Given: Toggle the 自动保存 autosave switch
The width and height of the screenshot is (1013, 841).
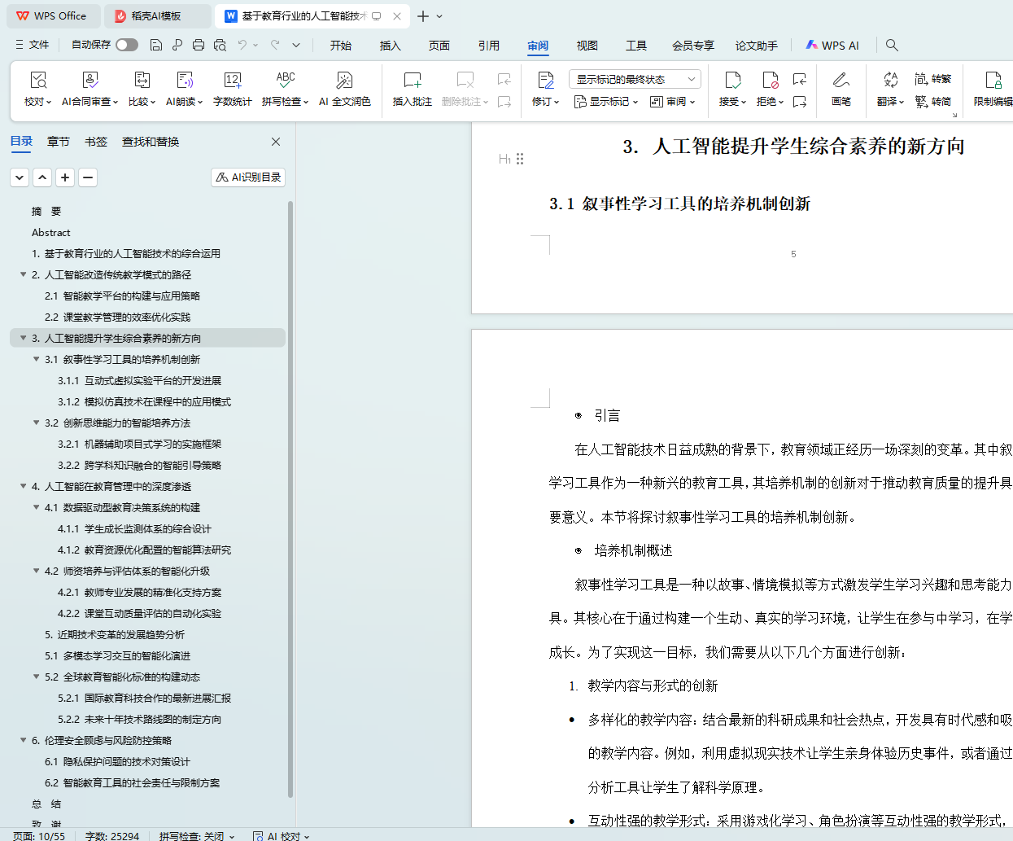Looking at the screenshot, I should point(126,45).
